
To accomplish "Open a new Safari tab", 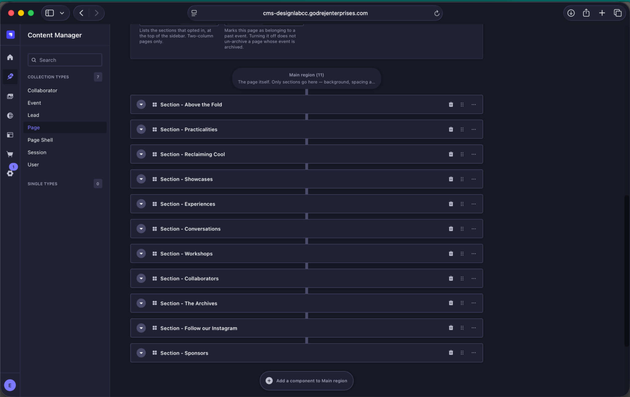I will (602, 13).
